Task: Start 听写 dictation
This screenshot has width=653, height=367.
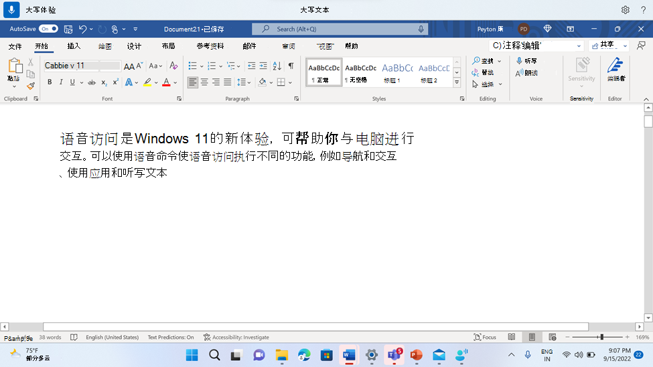Action: [x=526, y=61]
